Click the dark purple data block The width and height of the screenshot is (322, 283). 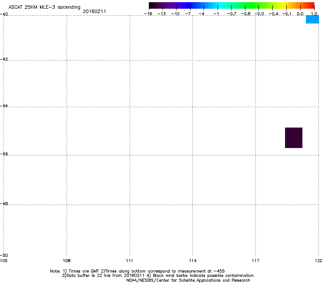click(294, 138)
